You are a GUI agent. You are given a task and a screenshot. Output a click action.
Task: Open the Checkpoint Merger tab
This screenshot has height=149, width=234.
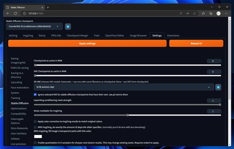pyautogui.click(x=77, y=35)
